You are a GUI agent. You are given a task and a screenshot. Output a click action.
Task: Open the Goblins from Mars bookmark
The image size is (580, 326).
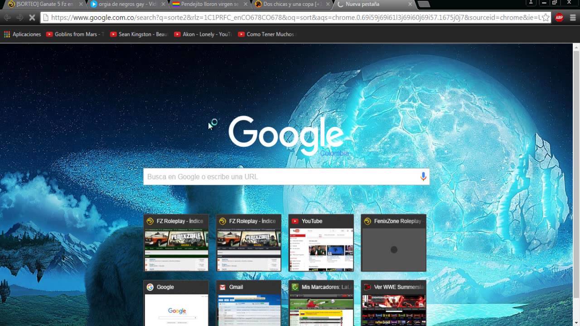click(75, 34)
